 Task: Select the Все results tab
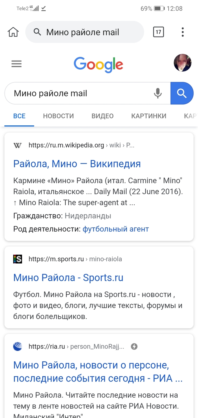[19, 116]
